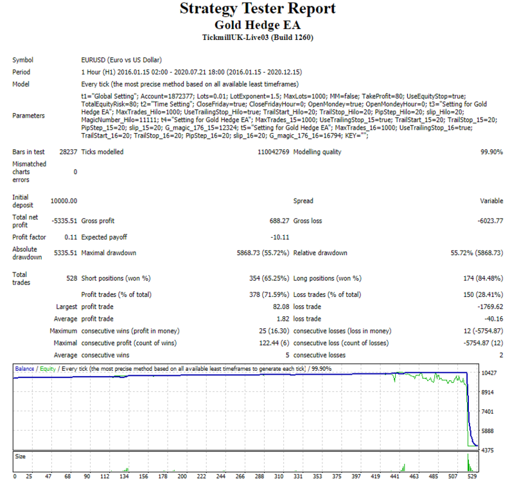Click the 'Symbol' row label
Viewport: 519px width, 482px height.
tap(23, 60)
